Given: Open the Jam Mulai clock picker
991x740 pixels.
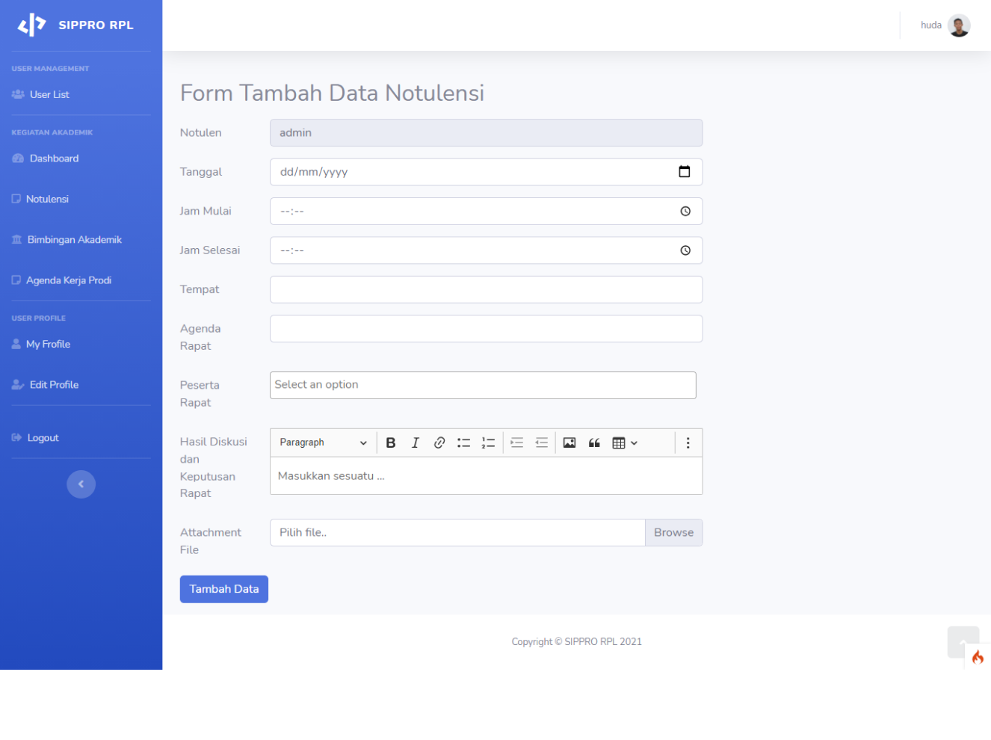Looking at the screenshot, I should [x=685, y=212].
